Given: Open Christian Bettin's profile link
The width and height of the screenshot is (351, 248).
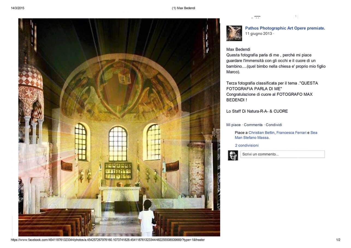Looking at the screenshot, I should [x=261, y=133].
